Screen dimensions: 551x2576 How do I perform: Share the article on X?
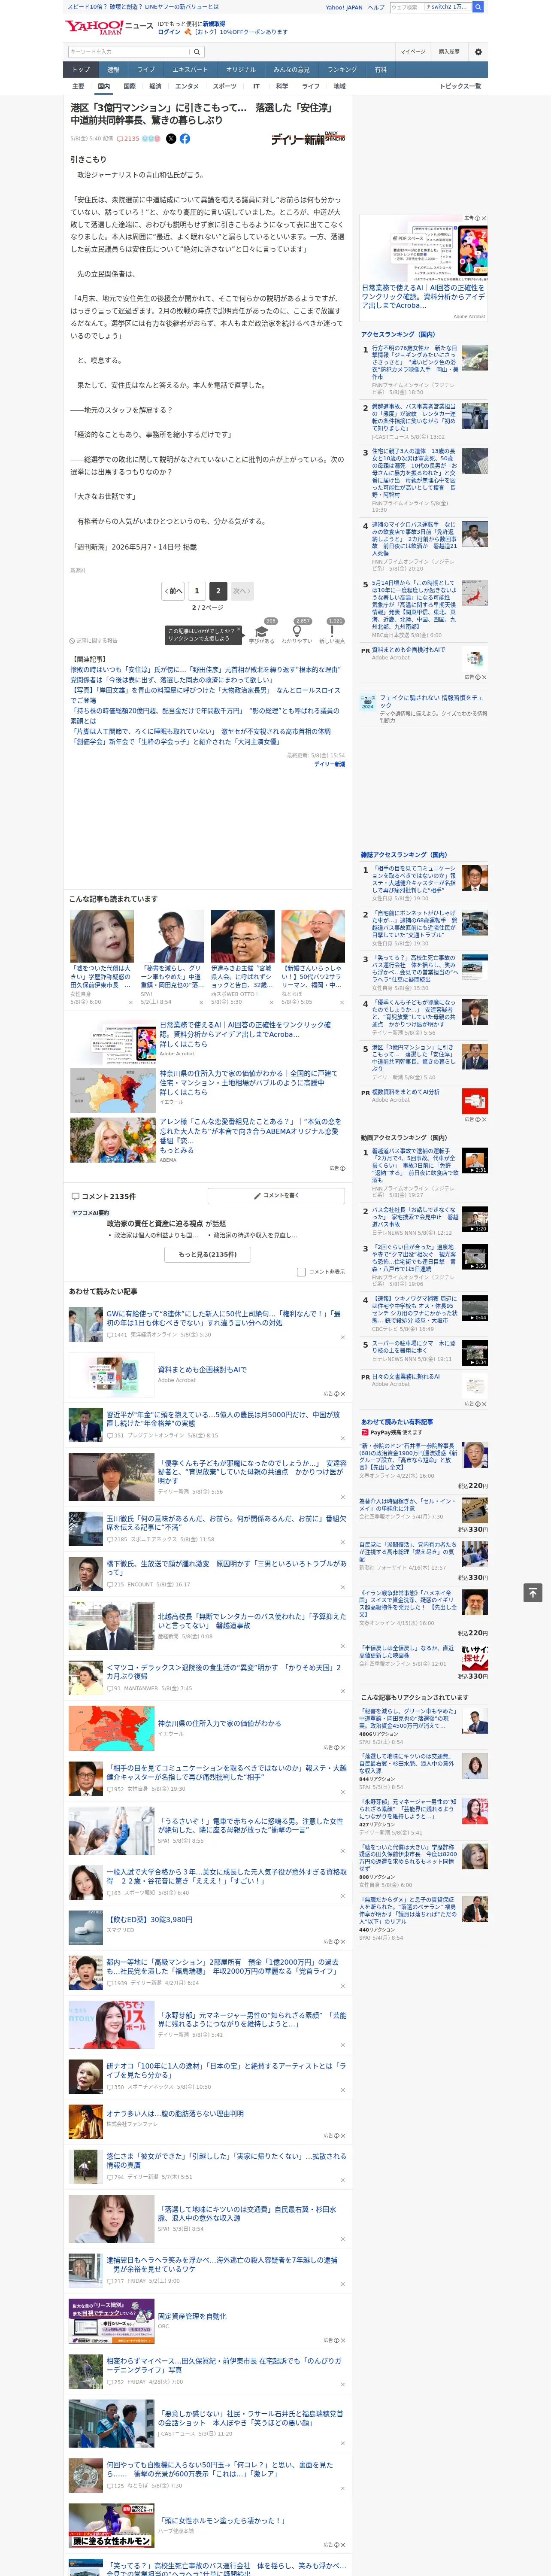(x=171, y=139)
